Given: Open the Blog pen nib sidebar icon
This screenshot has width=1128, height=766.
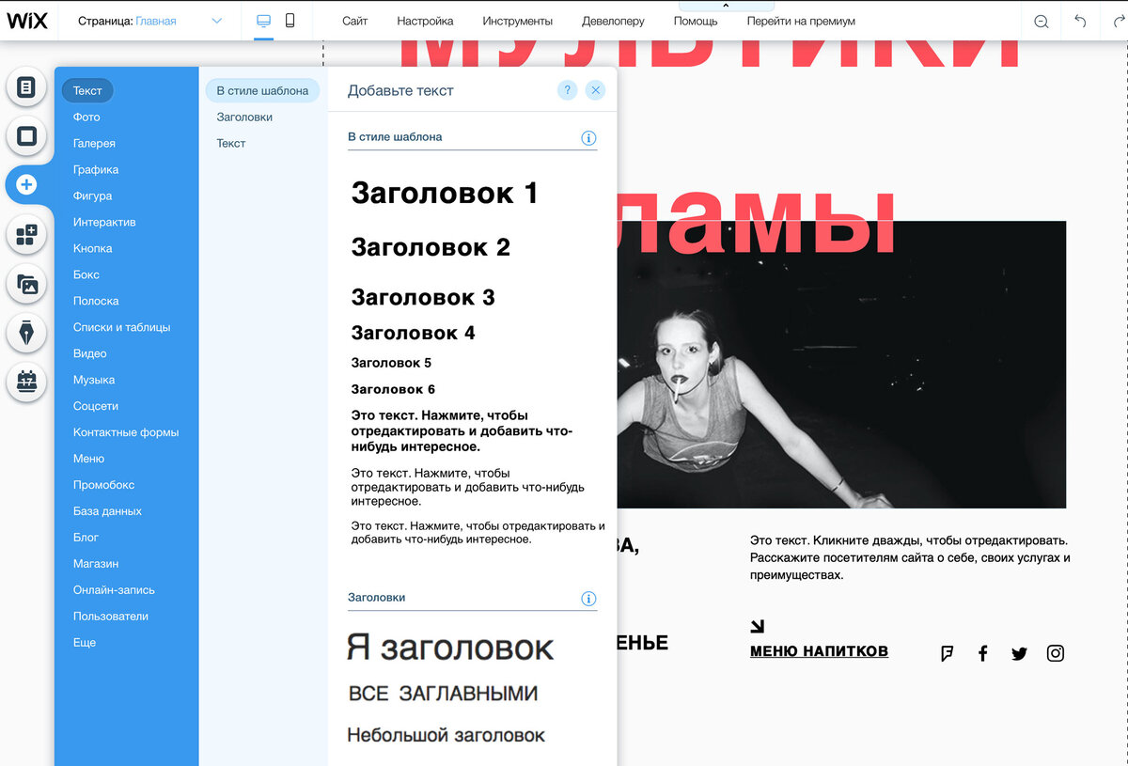Looking at the screenshot, I should coord(26,333).
